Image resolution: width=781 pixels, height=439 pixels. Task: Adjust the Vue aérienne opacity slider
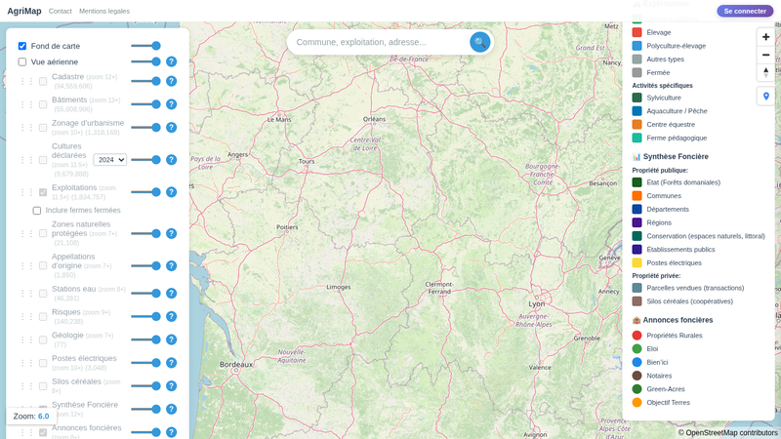tap(145, 61)
